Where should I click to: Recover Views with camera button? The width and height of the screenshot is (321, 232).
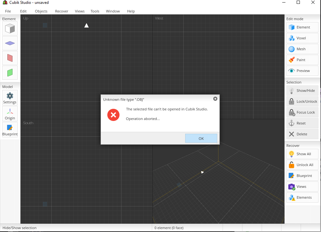(x=302, y=187)
